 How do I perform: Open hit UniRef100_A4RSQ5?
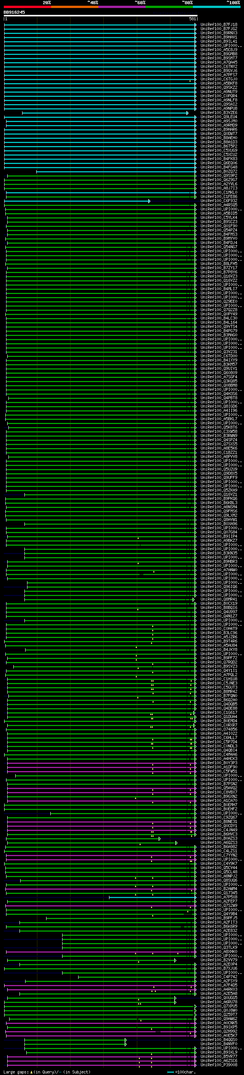[x=218, y=205]
